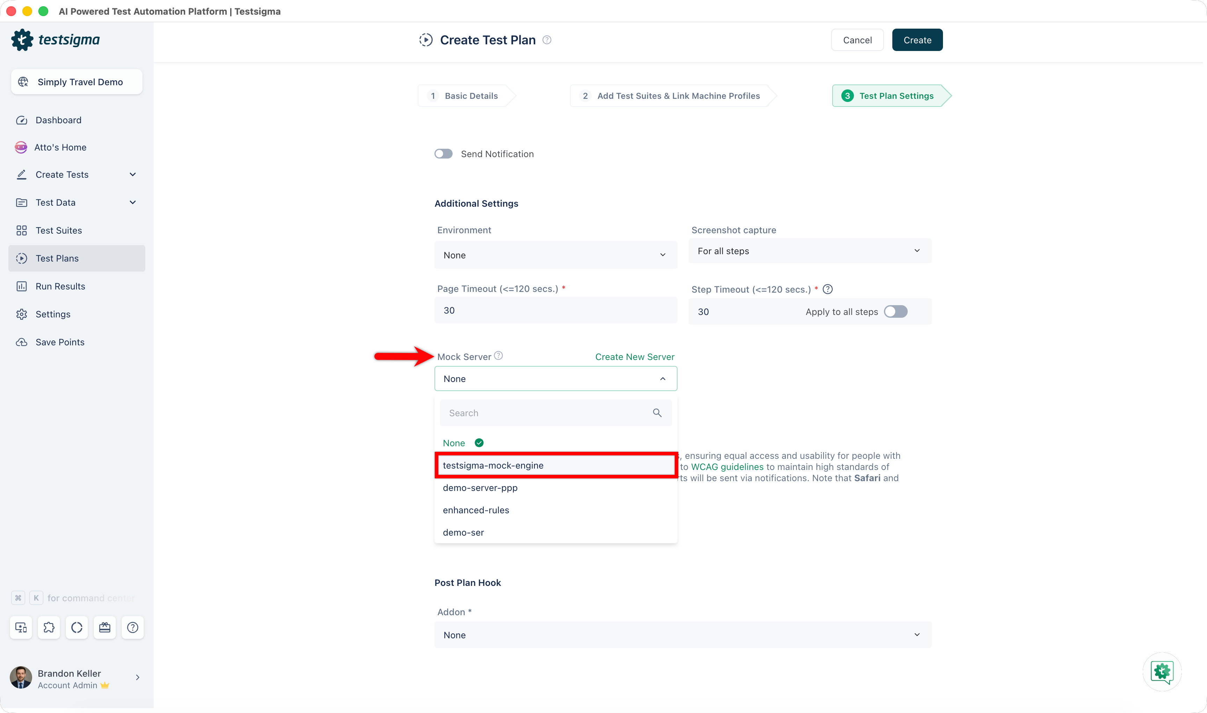Click the testsigma logo
This screenshot has width=1207, height=713.
pos(55,40)
